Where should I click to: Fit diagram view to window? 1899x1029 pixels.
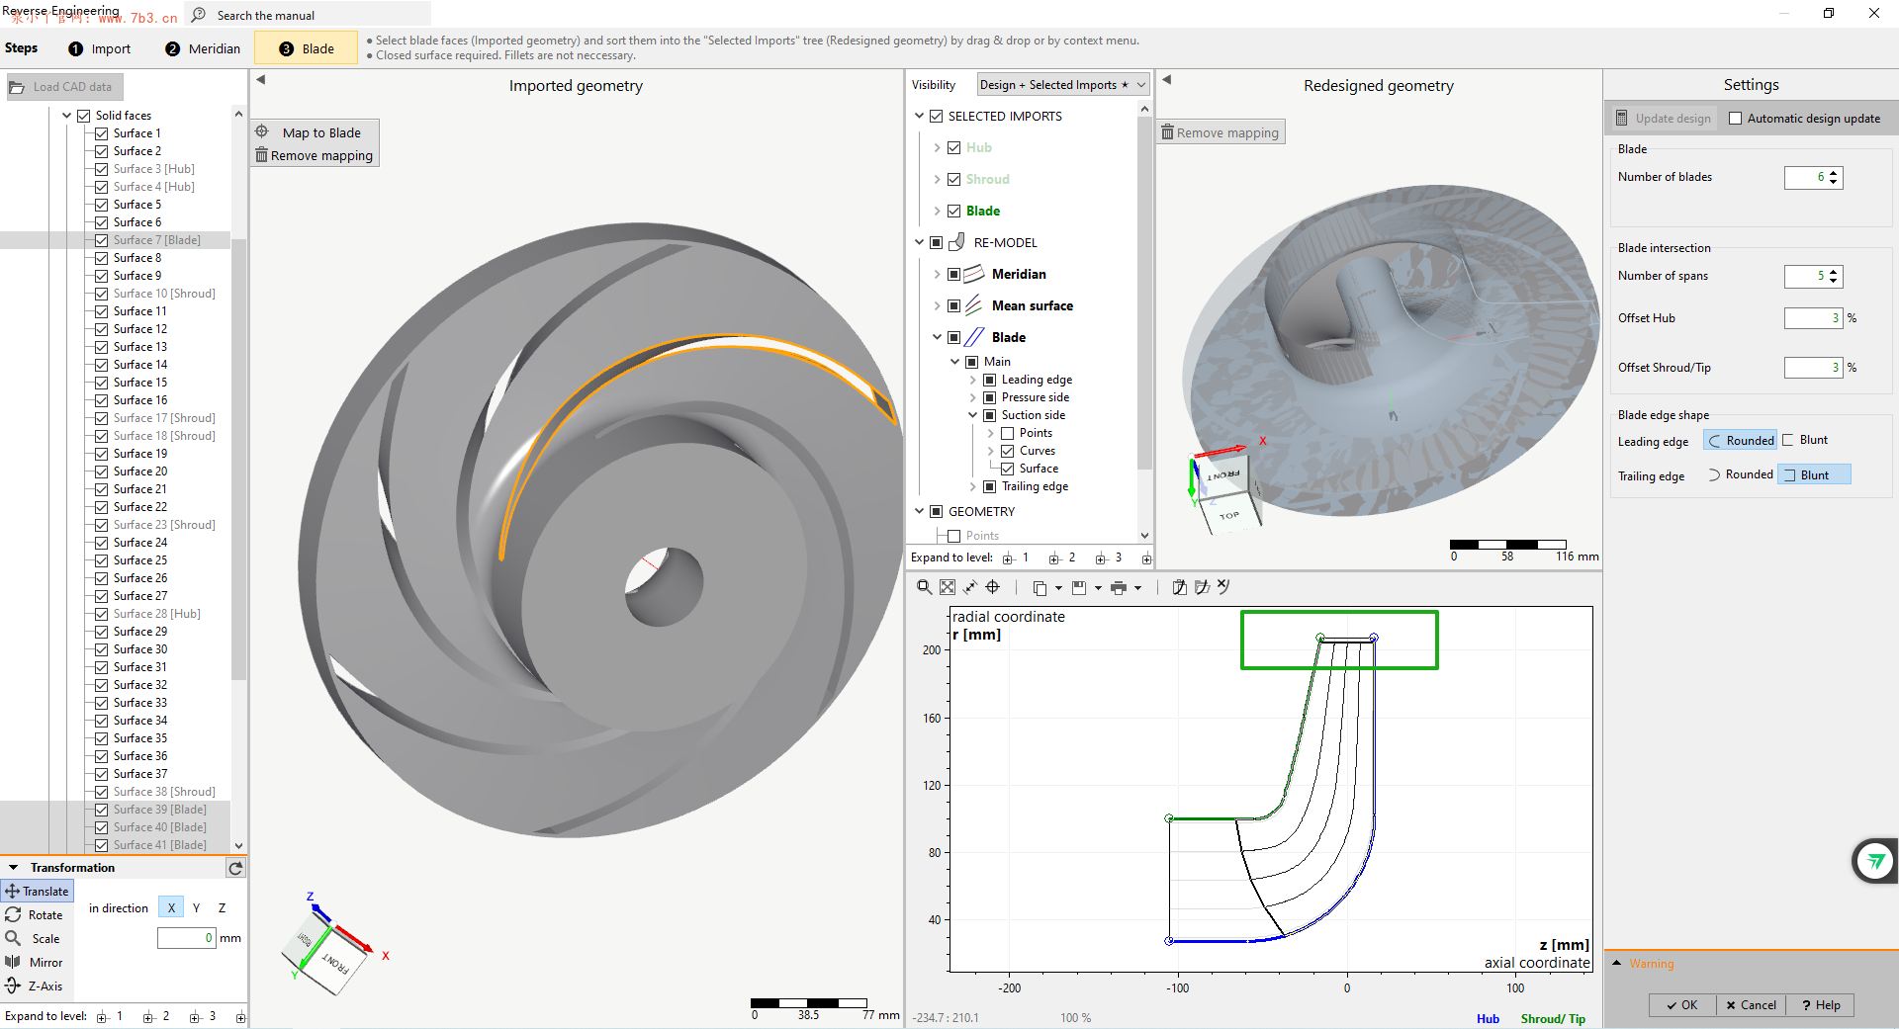948,587
